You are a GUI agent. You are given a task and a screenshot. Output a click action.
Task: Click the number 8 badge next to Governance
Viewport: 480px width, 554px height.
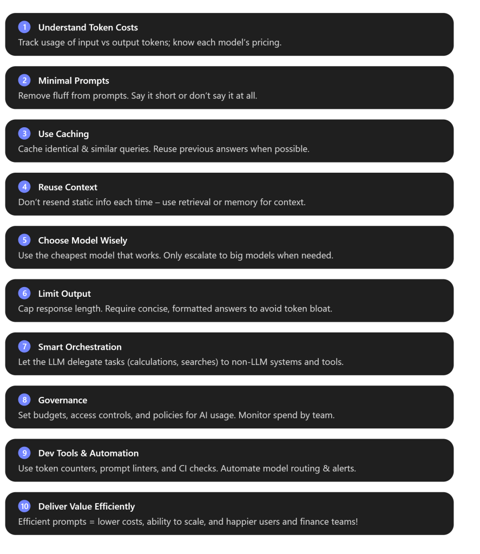[x=24, y=400]
